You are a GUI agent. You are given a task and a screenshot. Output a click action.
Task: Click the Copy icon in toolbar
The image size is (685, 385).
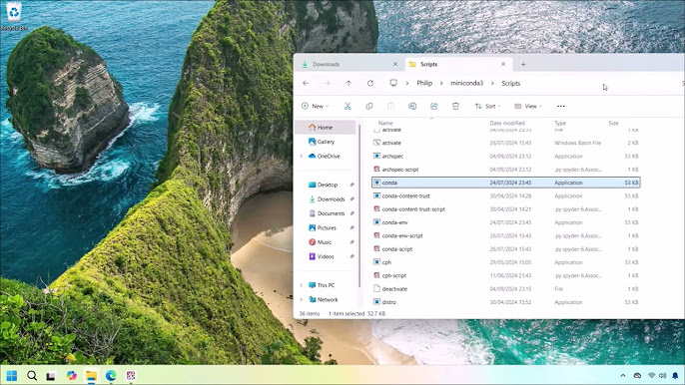click(x=369, y=106)
